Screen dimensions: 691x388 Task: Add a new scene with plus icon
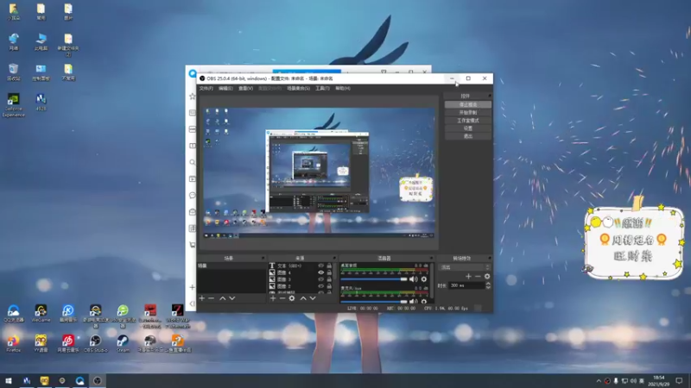point(202,298)
